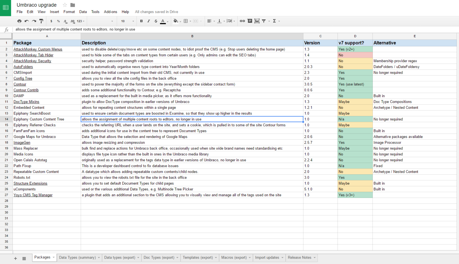
Task: Toggle bold formatting
Action: click(x=141, y=21)
